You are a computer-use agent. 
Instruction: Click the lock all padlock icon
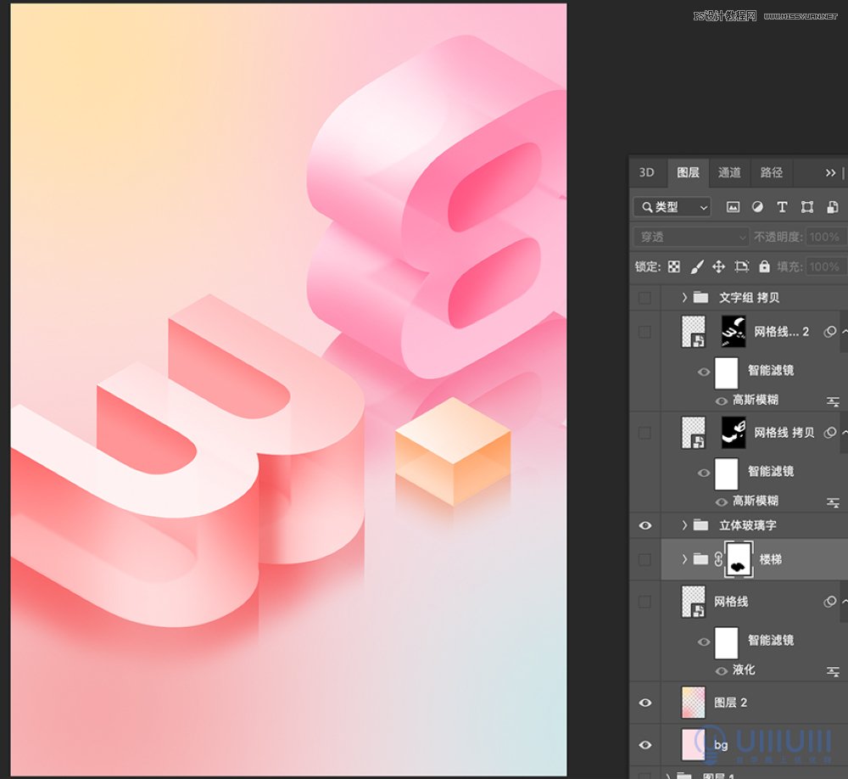[x=764, y=266]
